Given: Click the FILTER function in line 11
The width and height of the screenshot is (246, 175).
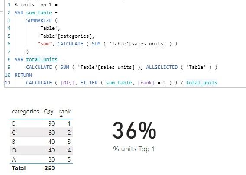Looking at the screenshot, I should click(x=89, y=83).
